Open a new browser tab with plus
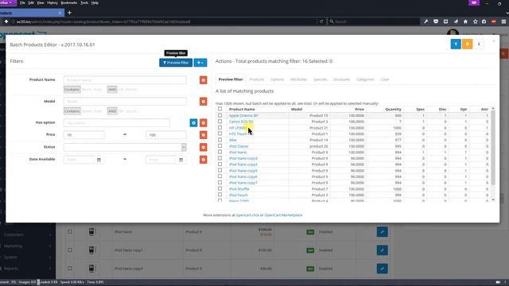The width and height of the screenshot is (509, 286). tap(69, 13)
